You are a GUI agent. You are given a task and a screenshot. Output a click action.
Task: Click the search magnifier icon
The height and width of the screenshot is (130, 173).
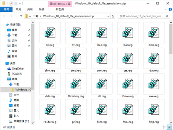point(167,16)
